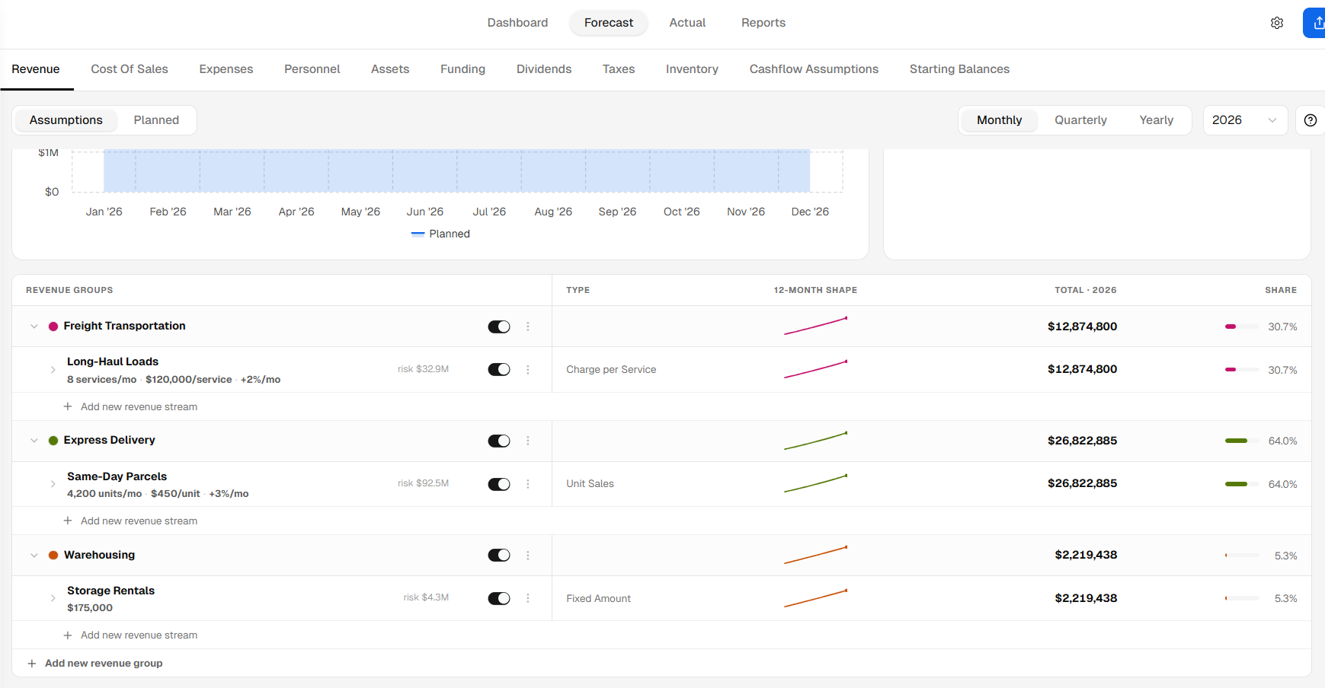Collapse the Express Delivery group chevron
1325x688 pixels.
(x=34, y=441)
